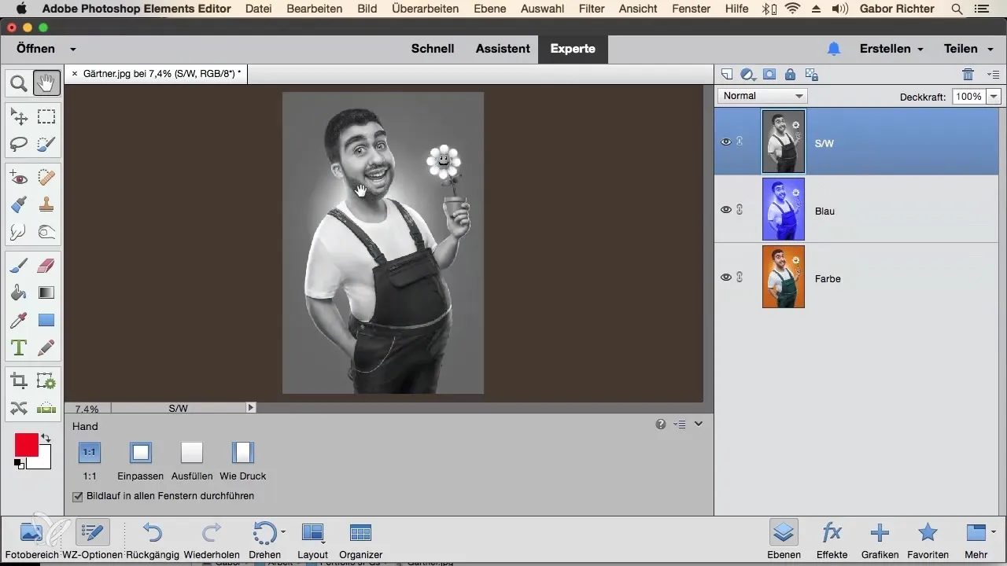This screenshot has width=1007, height=566.
Task: Select the Content-Aware Move tool
Action: point(19,408)
